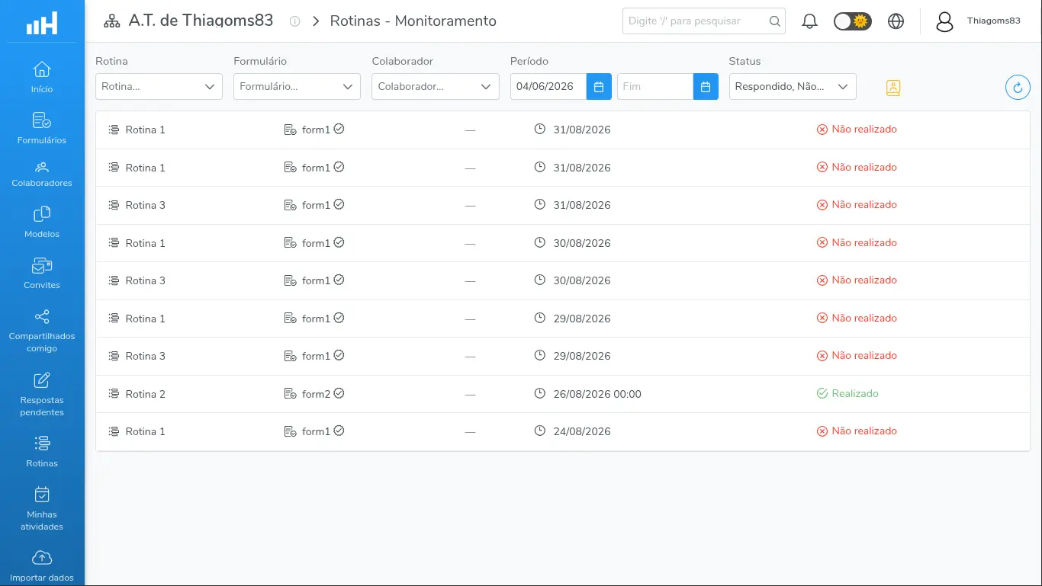Click the Realizado status
The image size is (1042, 586).
pyautogui.click(x=855, y=393)
